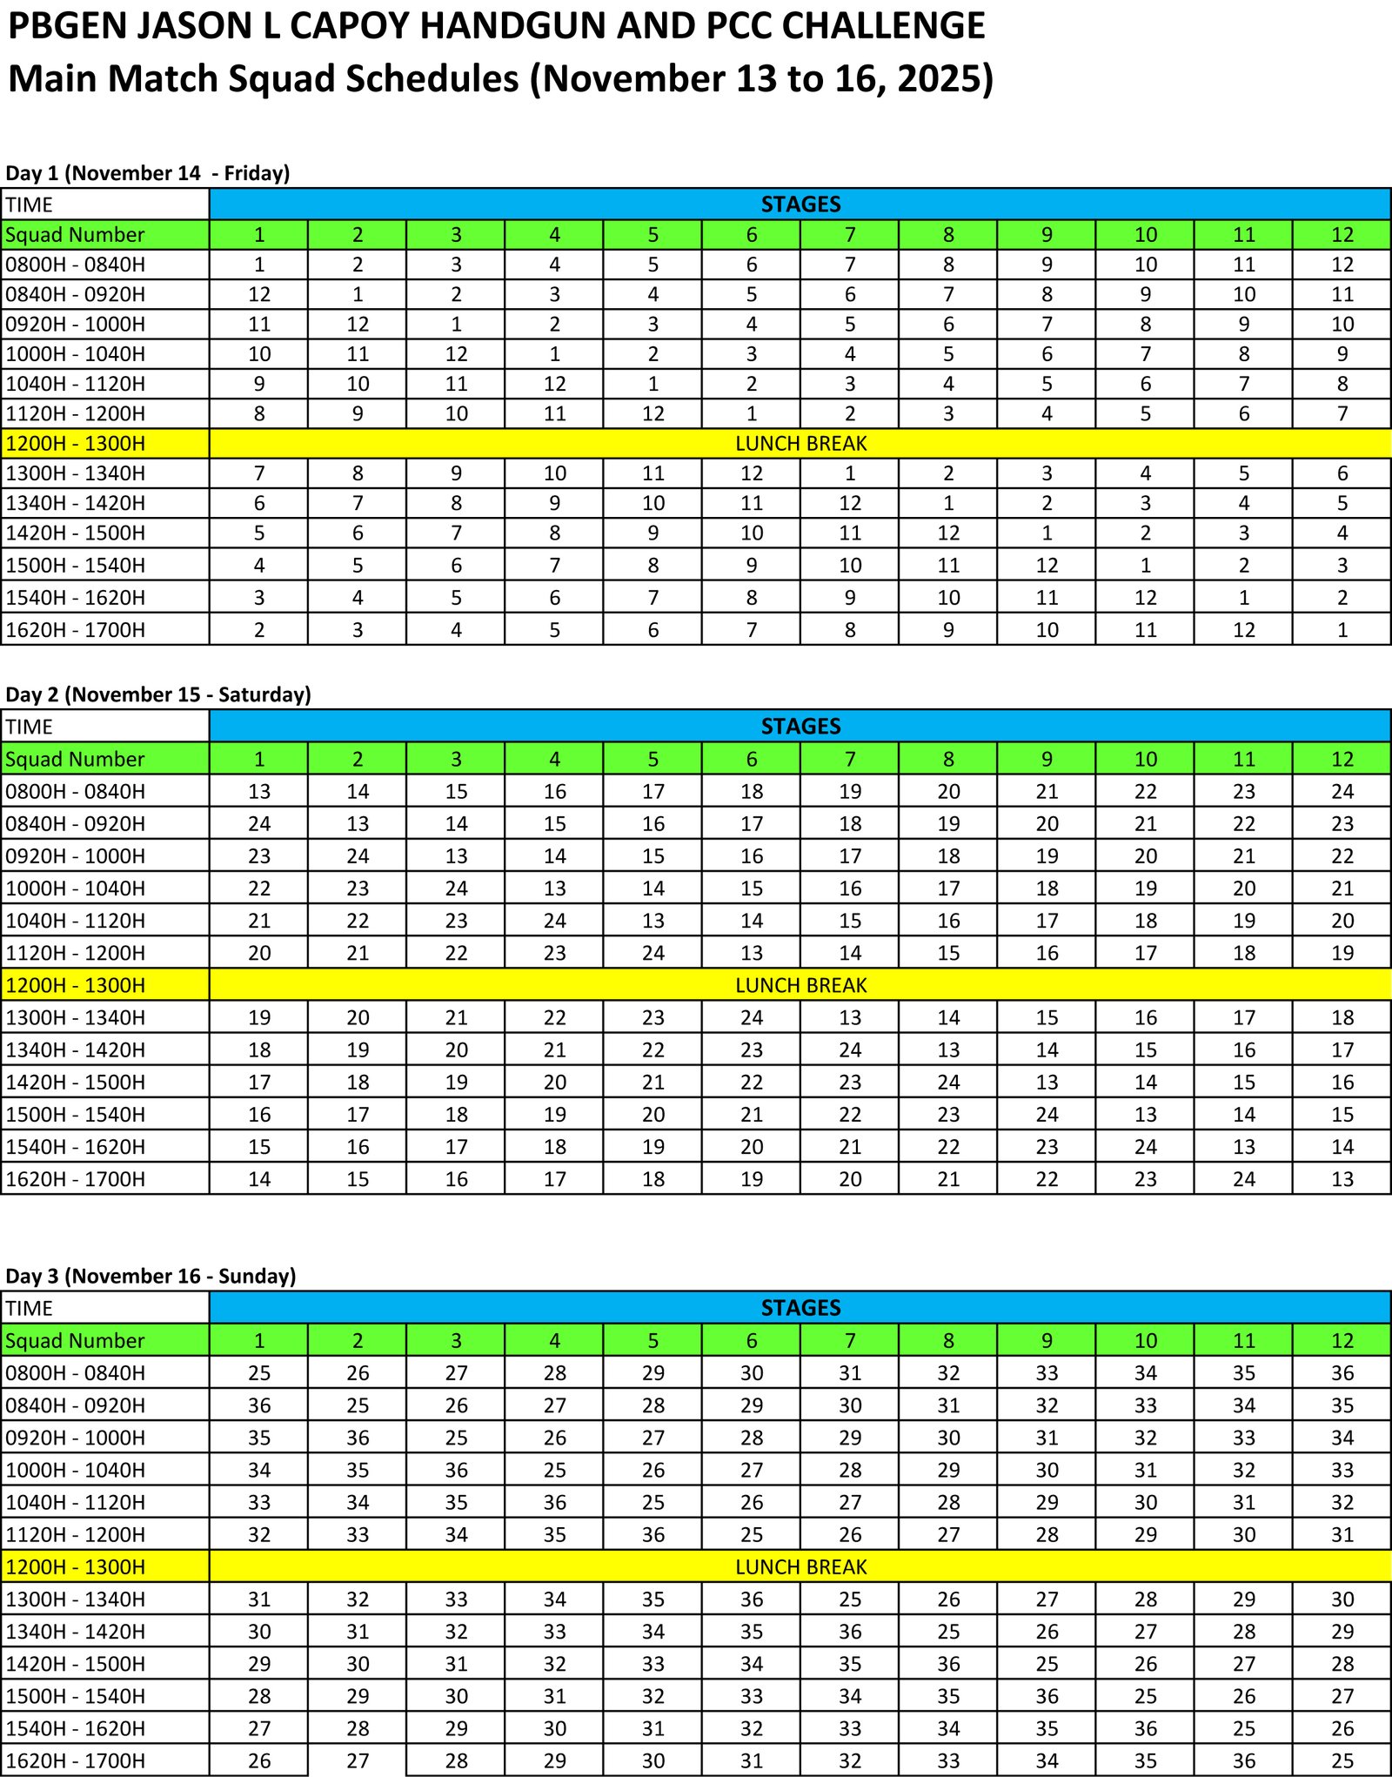Click the Squad Number label in Day 1 table
The height and width of the screenshot is (1777, 1392).
(75, 235)
